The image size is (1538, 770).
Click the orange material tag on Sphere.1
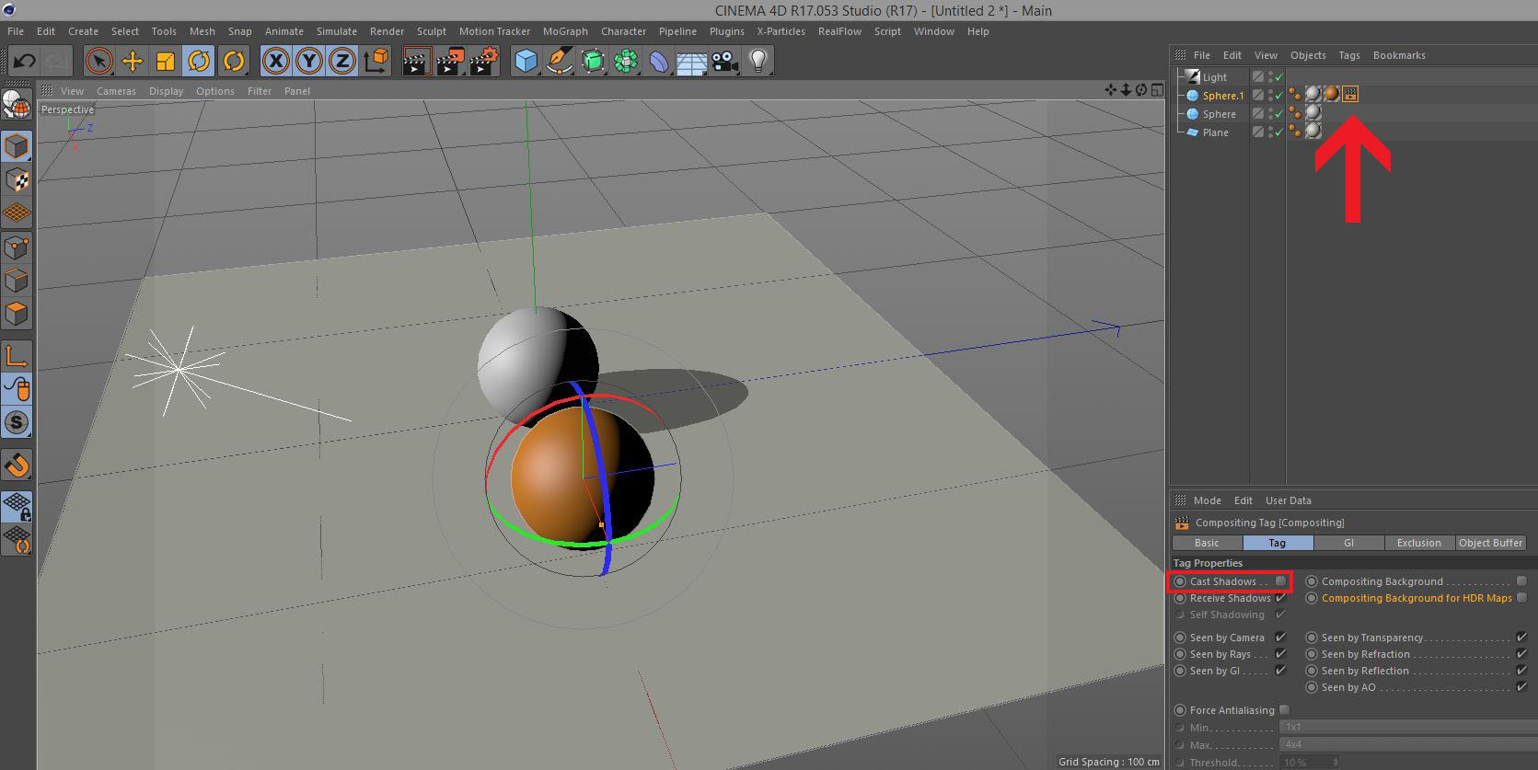pyautogui.click(x=1331, y=94)
